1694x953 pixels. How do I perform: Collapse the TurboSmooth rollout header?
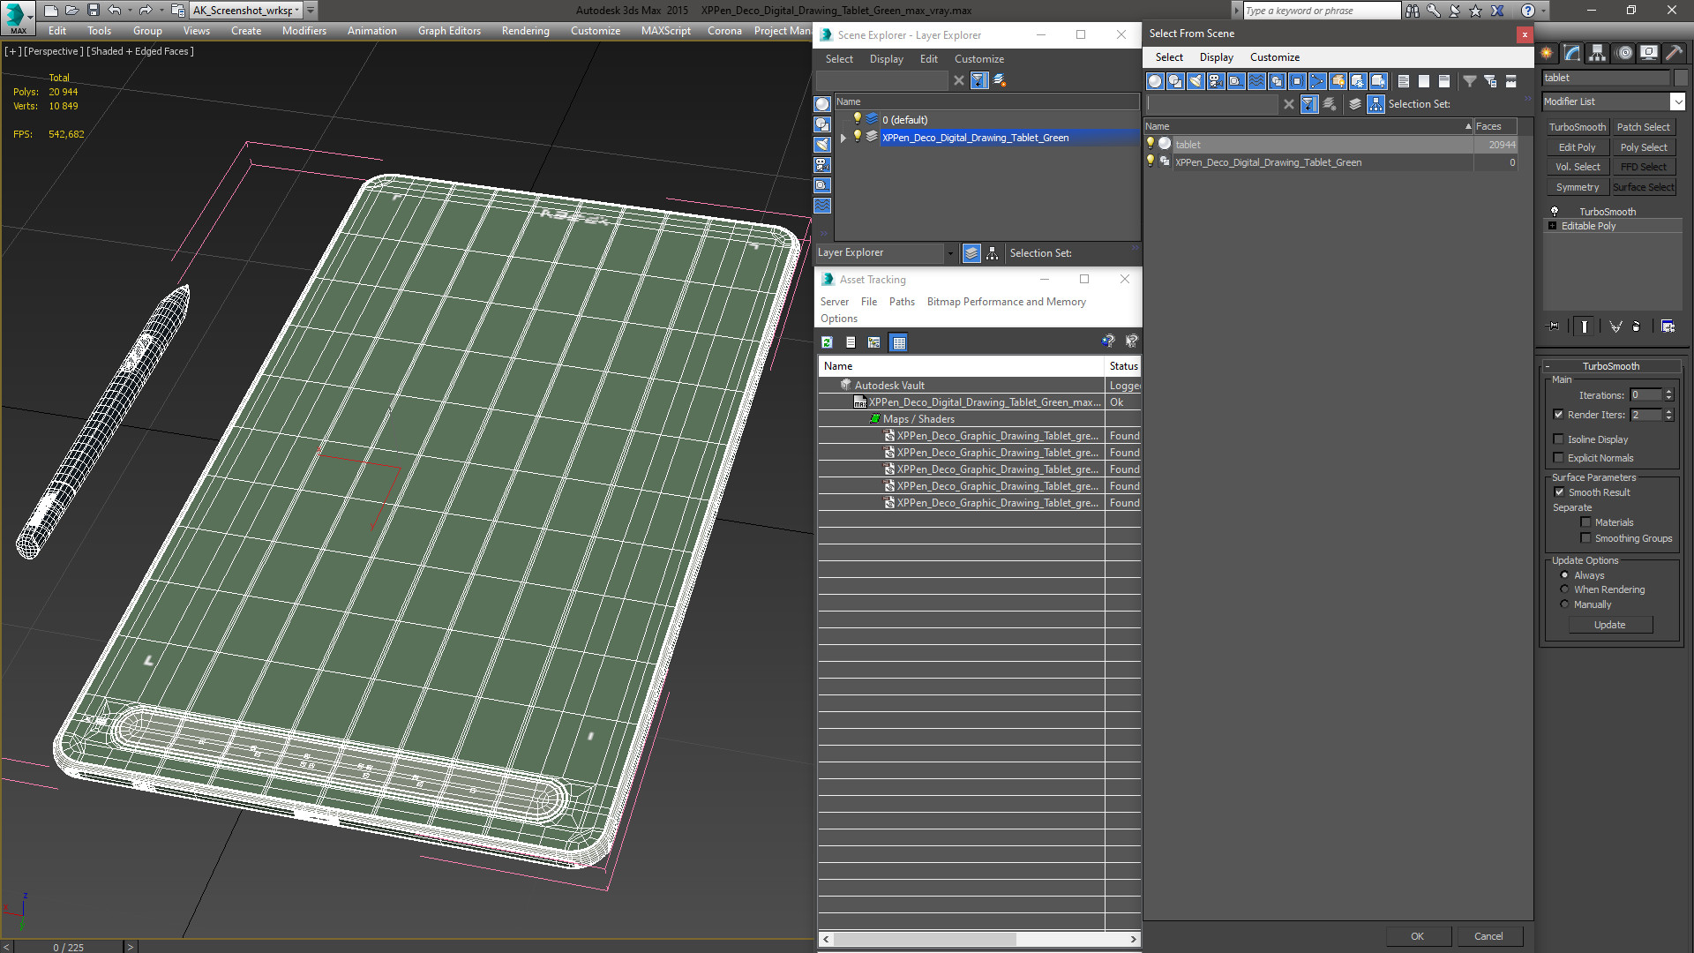1610,366
